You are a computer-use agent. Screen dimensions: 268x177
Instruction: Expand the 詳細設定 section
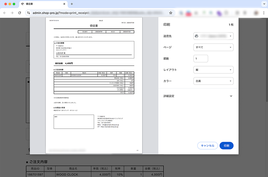click(x=231, y=96)
